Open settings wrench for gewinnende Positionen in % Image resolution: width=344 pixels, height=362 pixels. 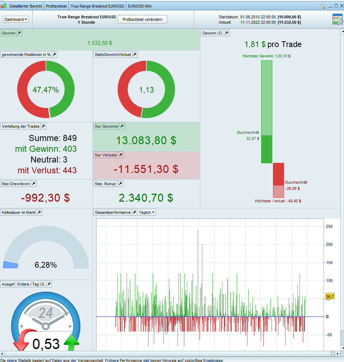55,55
